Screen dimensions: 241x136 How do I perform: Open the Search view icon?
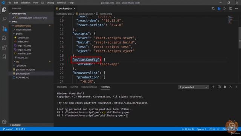coord(4,19)
